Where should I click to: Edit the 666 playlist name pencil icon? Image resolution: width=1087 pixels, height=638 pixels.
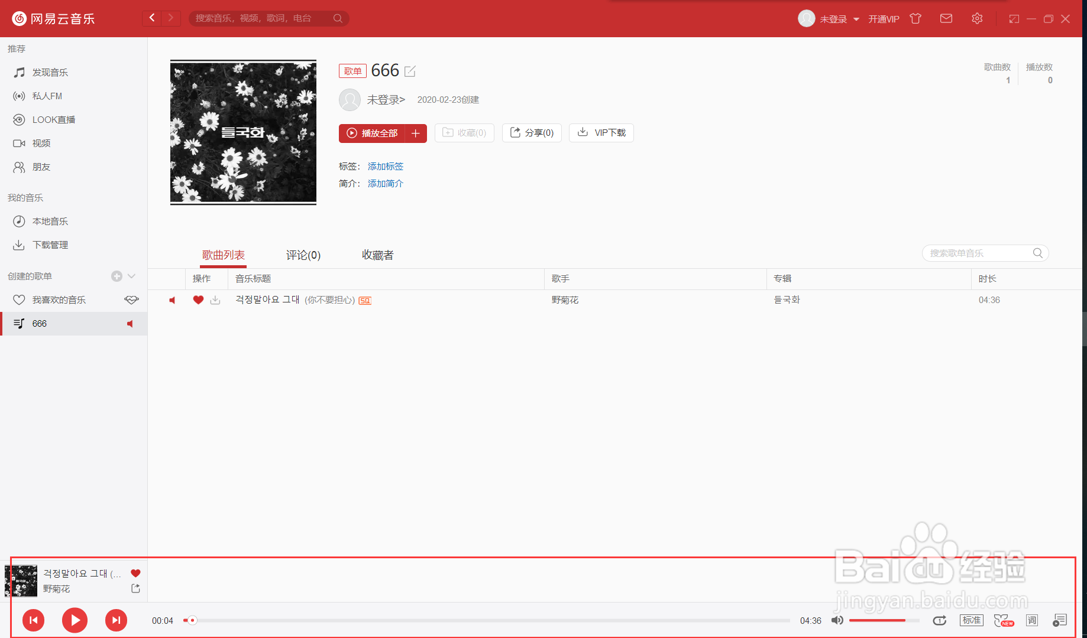click(x=410, y=71)
